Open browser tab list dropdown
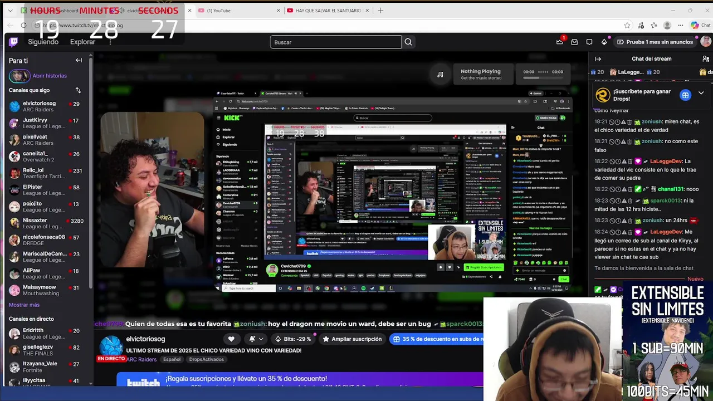713x401 pixels. click(x=10, y=10)
